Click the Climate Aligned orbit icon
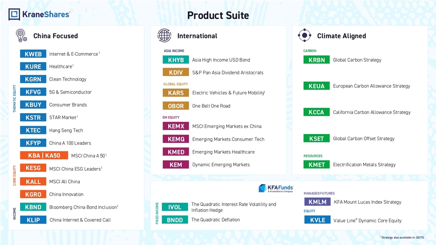The height and width of the screenshot is (245, 436). click(304, 36)
